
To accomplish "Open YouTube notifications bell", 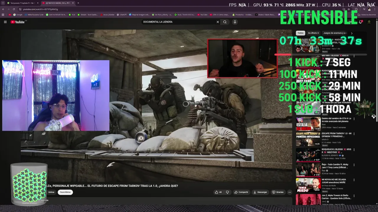I will tap(360, 22).
